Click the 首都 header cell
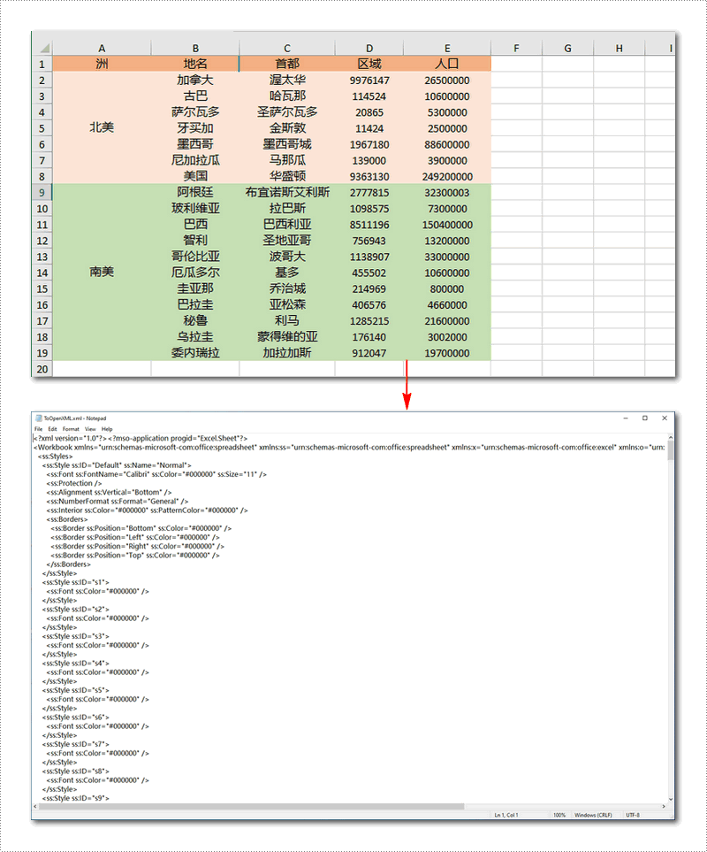This screenshot has width=707, height=852. (x=287, y=64)
